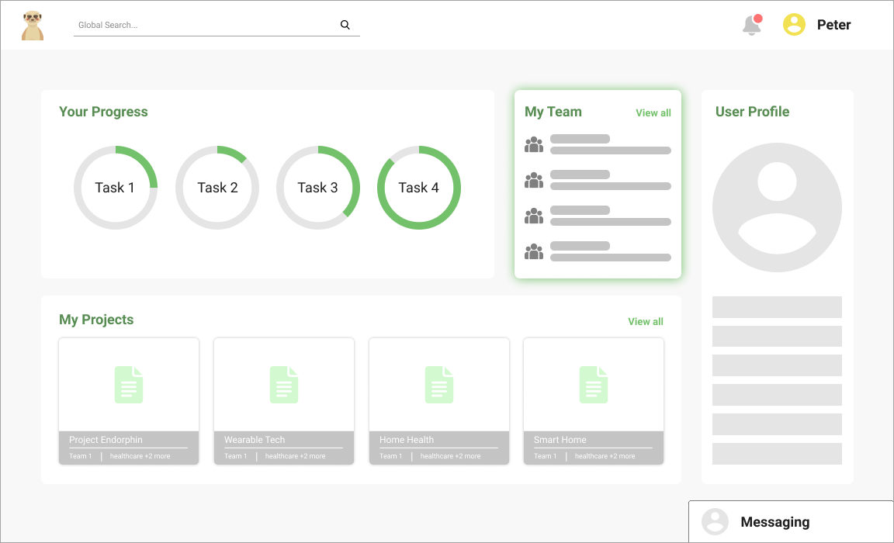
Task: Click View all in My Team
Action: click(653, 113)
